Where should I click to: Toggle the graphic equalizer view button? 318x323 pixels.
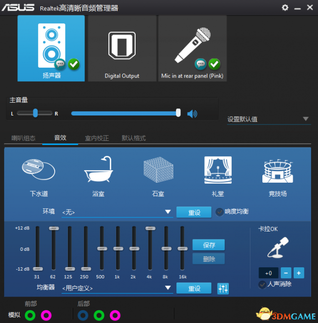click(x=223, y=288)
